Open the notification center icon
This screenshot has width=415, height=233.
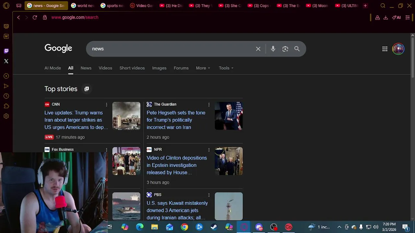[x=405, y=227]
